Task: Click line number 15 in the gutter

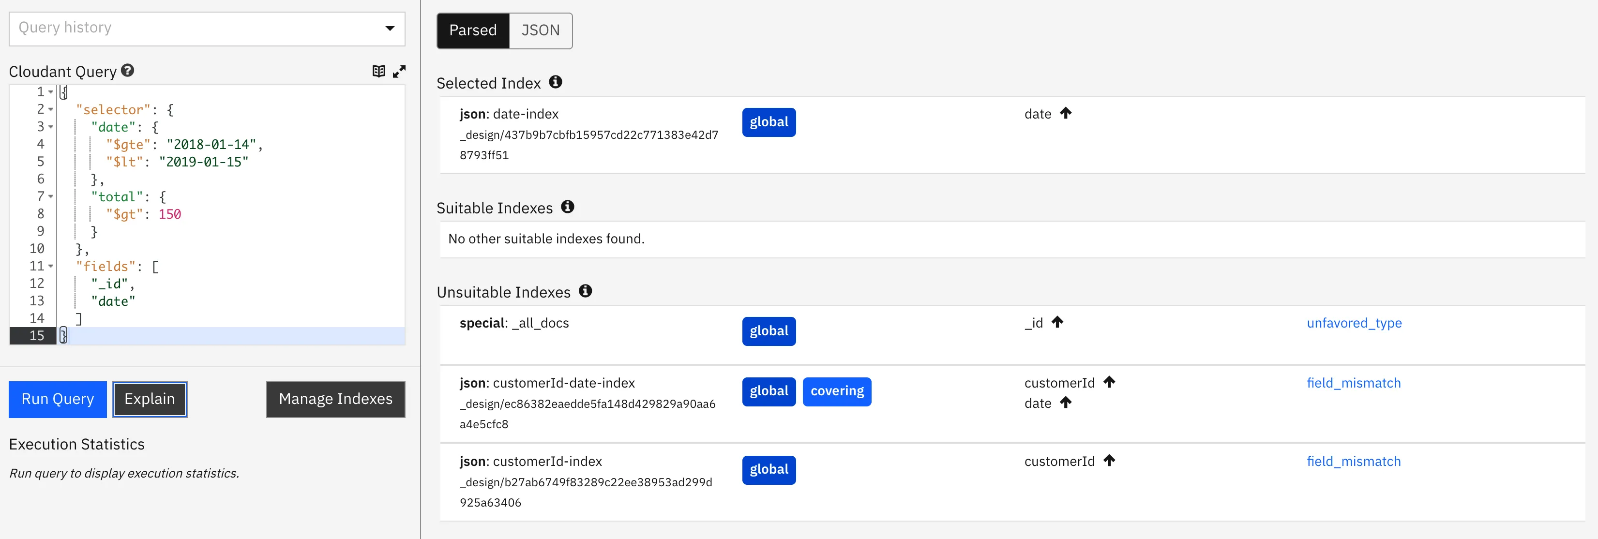Action: [x=37, y=336]
